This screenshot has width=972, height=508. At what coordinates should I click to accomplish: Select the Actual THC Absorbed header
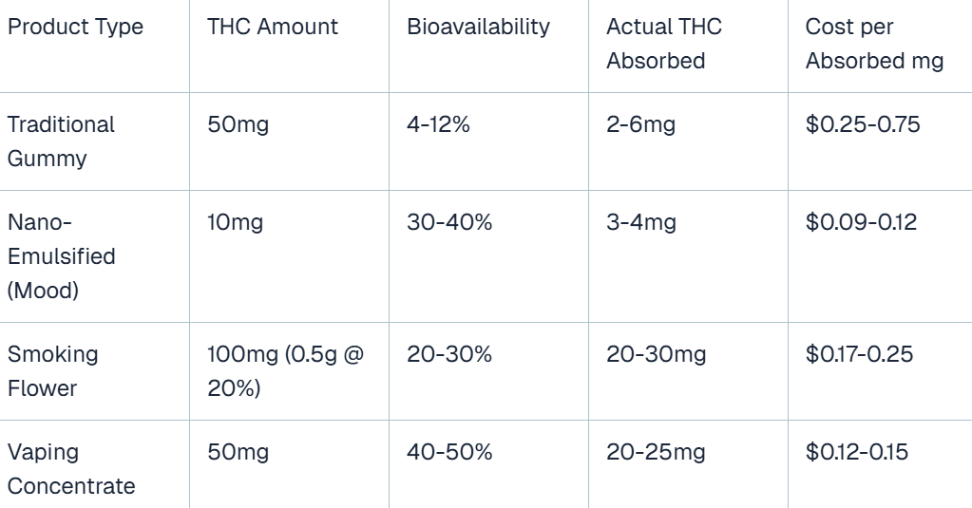pos(664,44)
